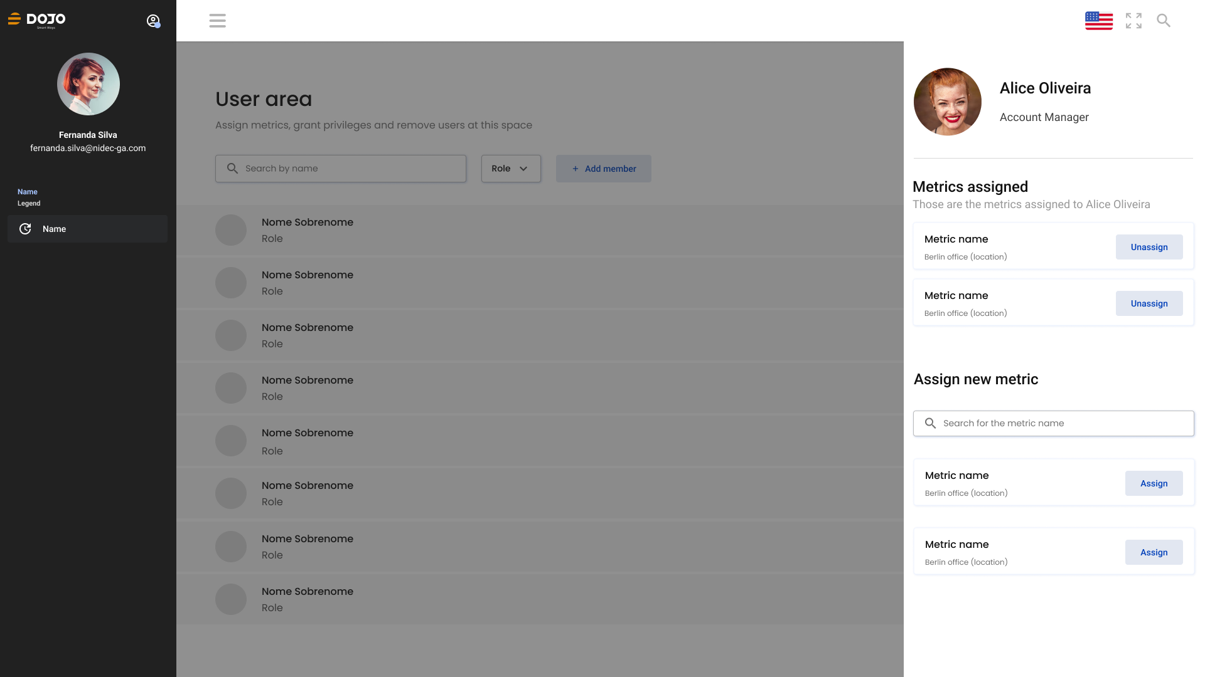Click the US flag language icon
Viewport: 1205px width, 677px height.
(1098, 21)
